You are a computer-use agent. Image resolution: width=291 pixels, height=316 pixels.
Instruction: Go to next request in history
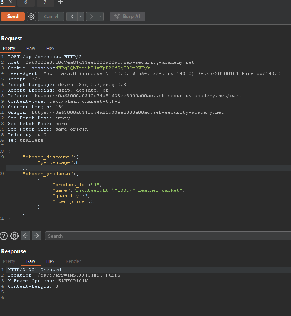pyautogui.click(x=91, y=16)
